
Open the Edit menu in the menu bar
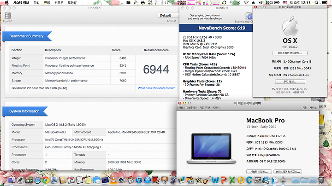pyautogui.click(x=47, y=3)
